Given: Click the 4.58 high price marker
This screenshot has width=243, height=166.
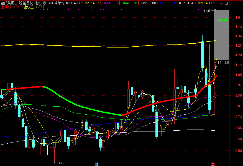Looking at the screenshot, I should (x=207, y=11).
